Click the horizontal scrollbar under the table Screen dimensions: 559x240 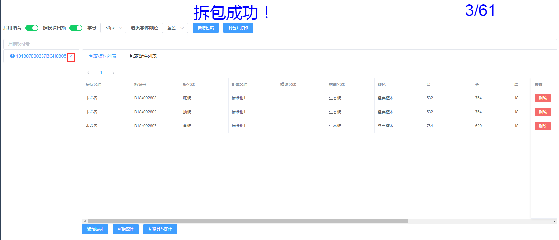[x=248, y=222]
